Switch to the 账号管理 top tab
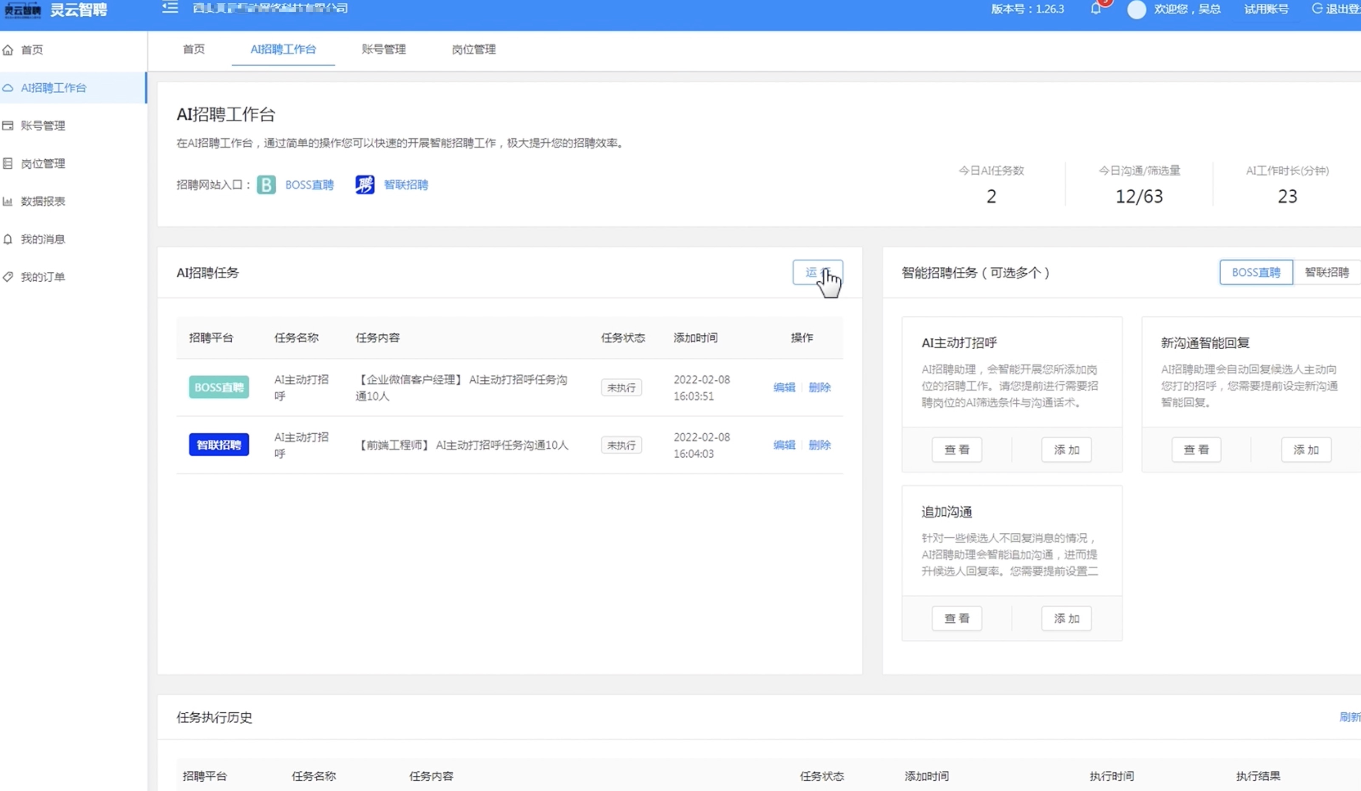 click(383, 49)
